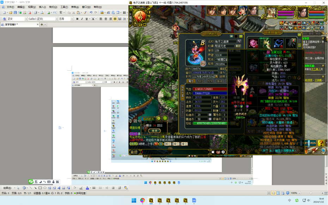328x205 pixels.
Task: Close the 文字文稿1 document tab
Action: (x=38, y=24)
